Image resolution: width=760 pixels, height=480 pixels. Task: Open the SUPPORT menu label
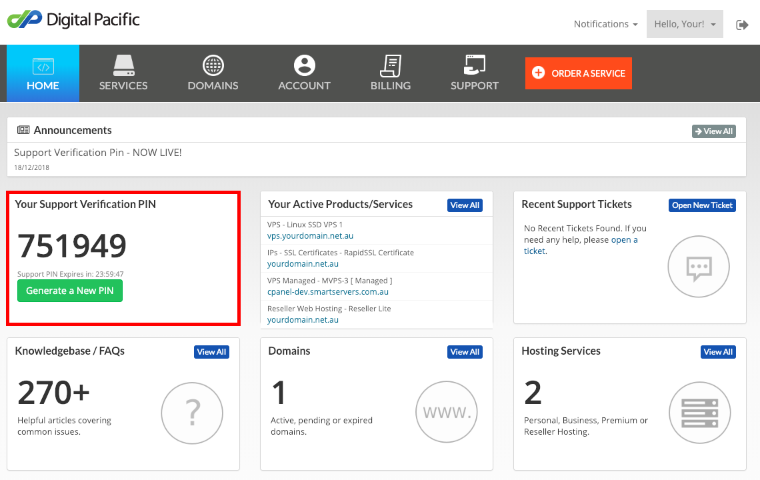(475, 86)
